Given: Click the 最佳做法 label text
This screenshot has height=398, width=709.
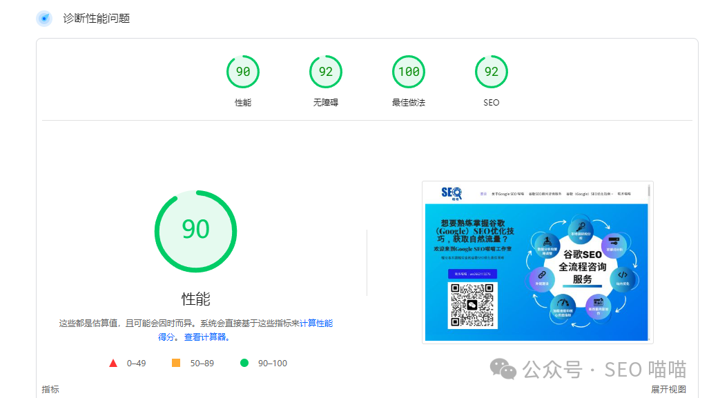Looking at the screenshot, I should click(408, 103).
